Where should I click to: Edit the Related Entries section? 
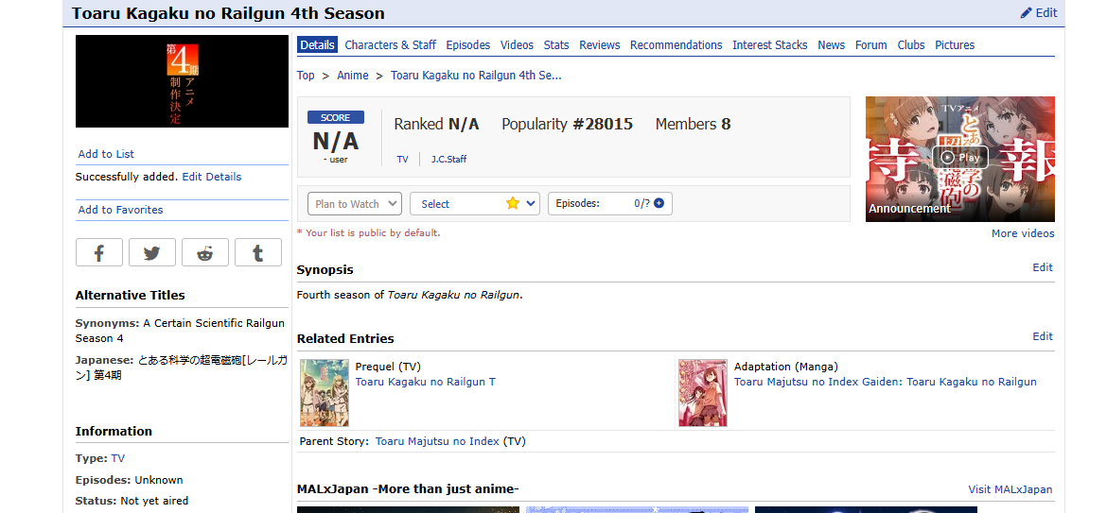tap(1043, 336)
